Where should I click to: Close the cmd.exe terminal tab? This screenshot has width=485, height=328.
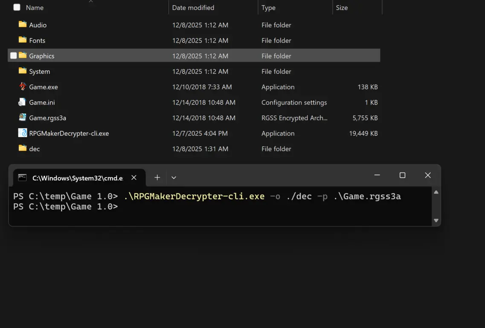pos(134,178)
